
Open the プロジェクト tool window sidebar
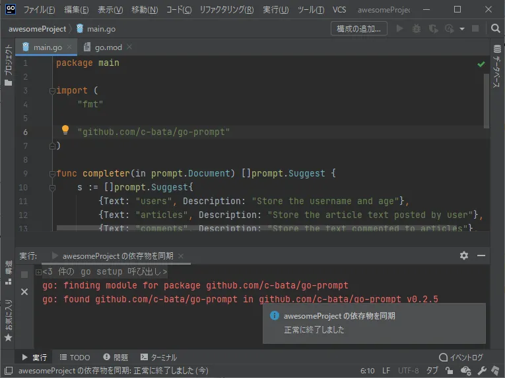9,65
